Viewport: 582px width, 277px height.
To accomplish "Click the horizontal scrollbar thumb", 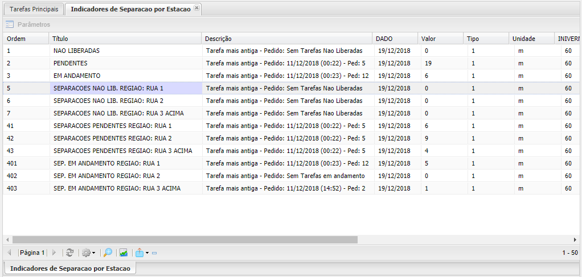I will click(185, 240).
